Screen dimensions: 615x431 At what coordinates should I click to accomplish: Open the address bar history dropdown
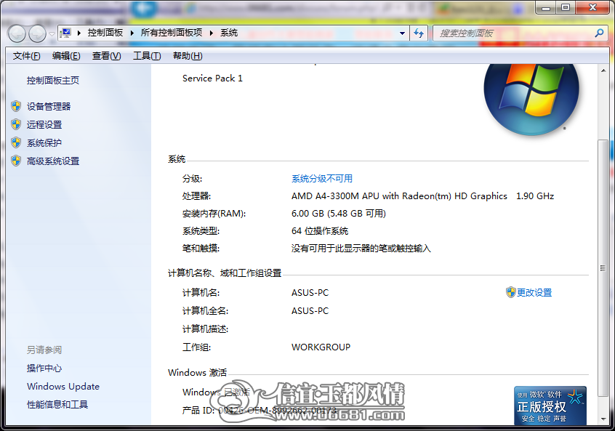click(x=402, y=33)
